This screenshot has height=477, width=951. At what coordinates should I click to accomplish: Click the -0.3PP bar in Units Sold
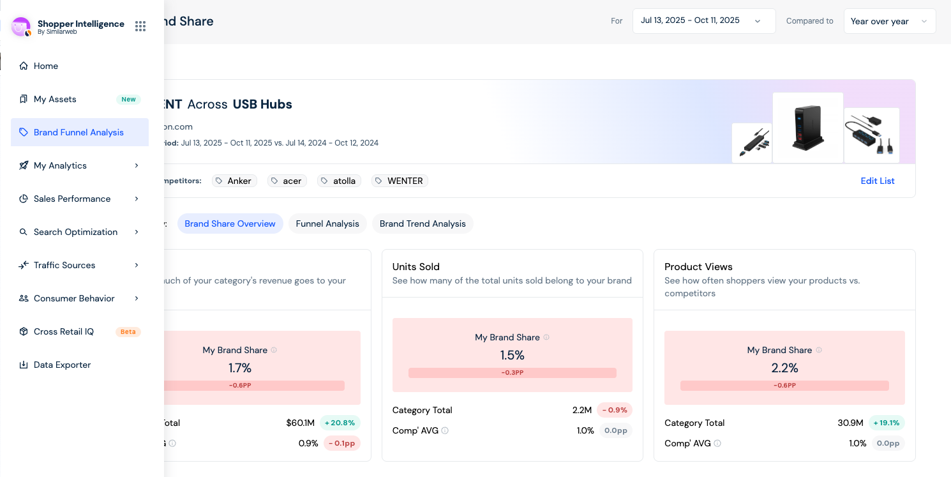click(513, 373)
